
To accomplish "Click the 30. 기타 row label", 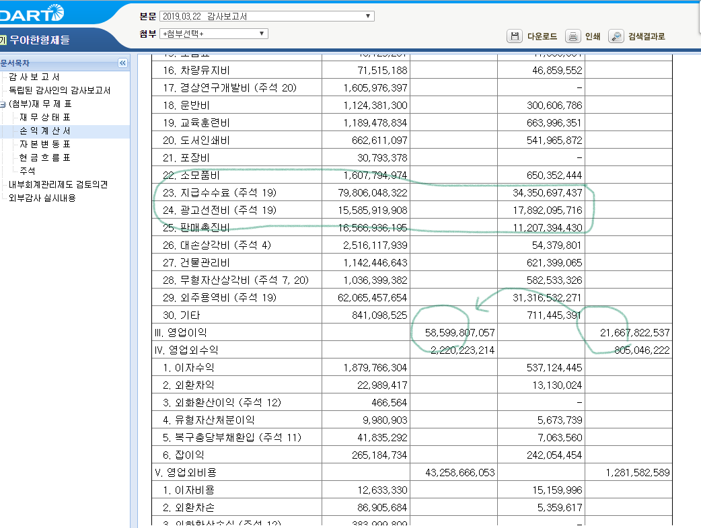I will point(181,315).
